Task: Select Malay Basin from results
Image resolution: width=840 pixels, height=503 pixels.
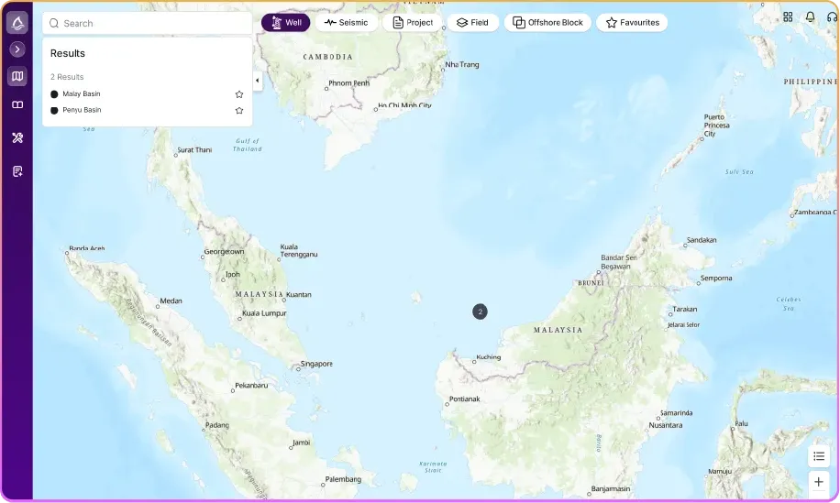Action: tap(82, 94)
